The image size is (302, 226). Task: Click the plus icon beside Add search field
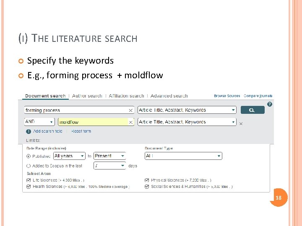pyautogui.click(x=29, y=131)
